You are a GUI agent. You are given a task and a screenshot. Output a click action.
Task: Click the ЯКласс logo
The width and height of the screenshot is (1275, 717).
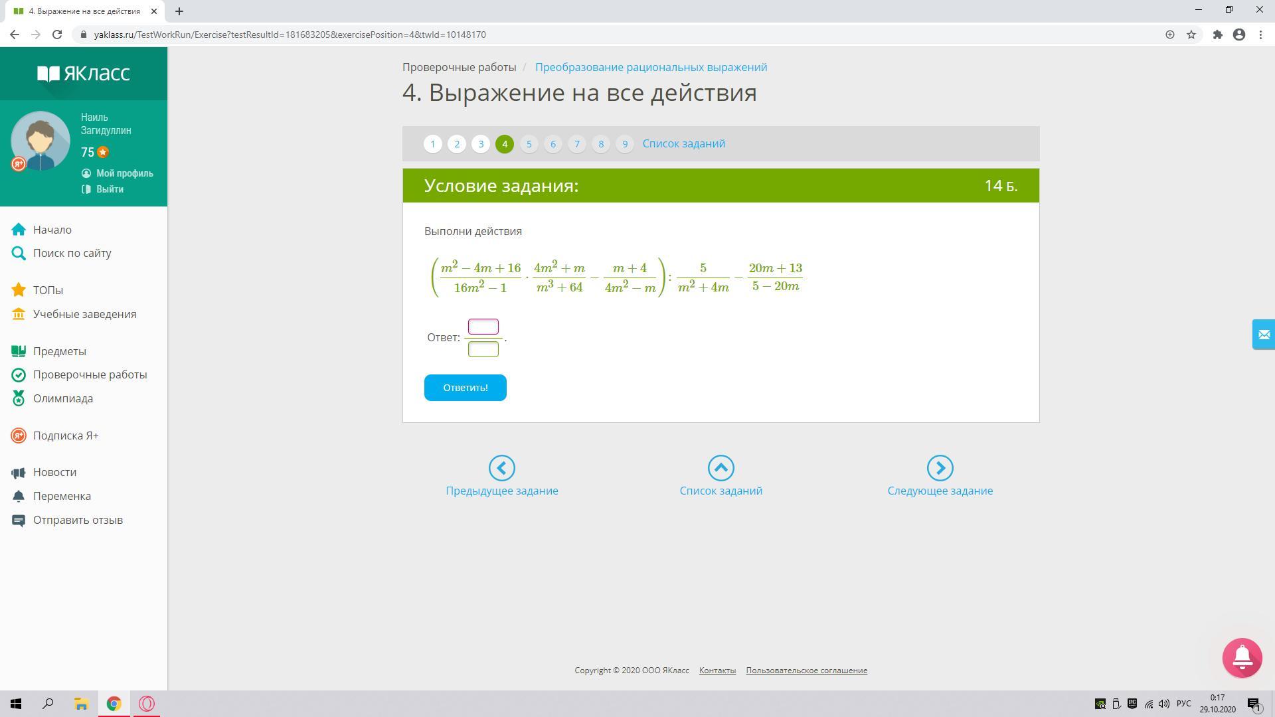84,73
